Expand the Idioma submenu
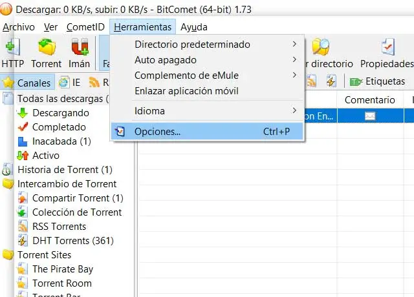Viewport: 414px width, 297px height. [x=208, y=111]
